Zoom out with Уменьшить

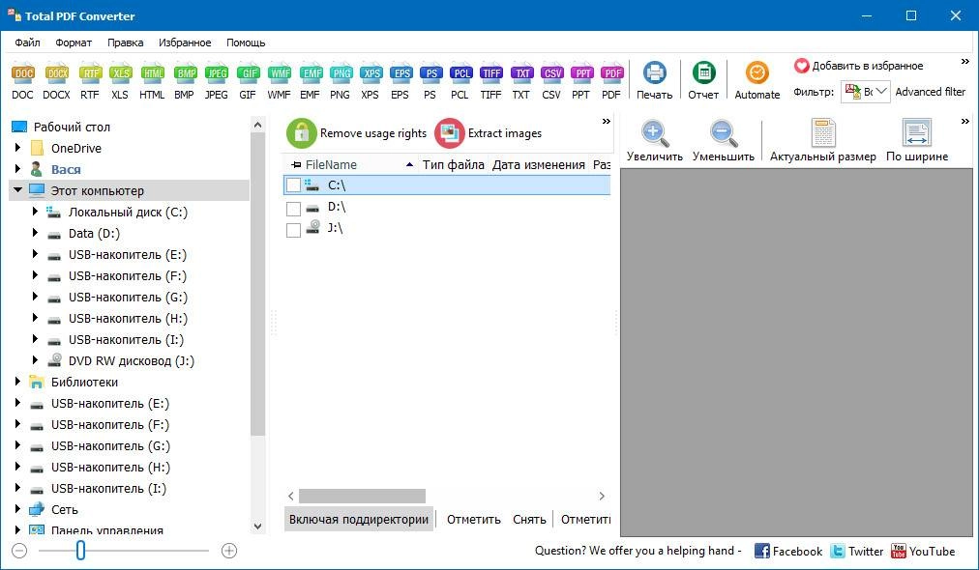tap(723, 141)
